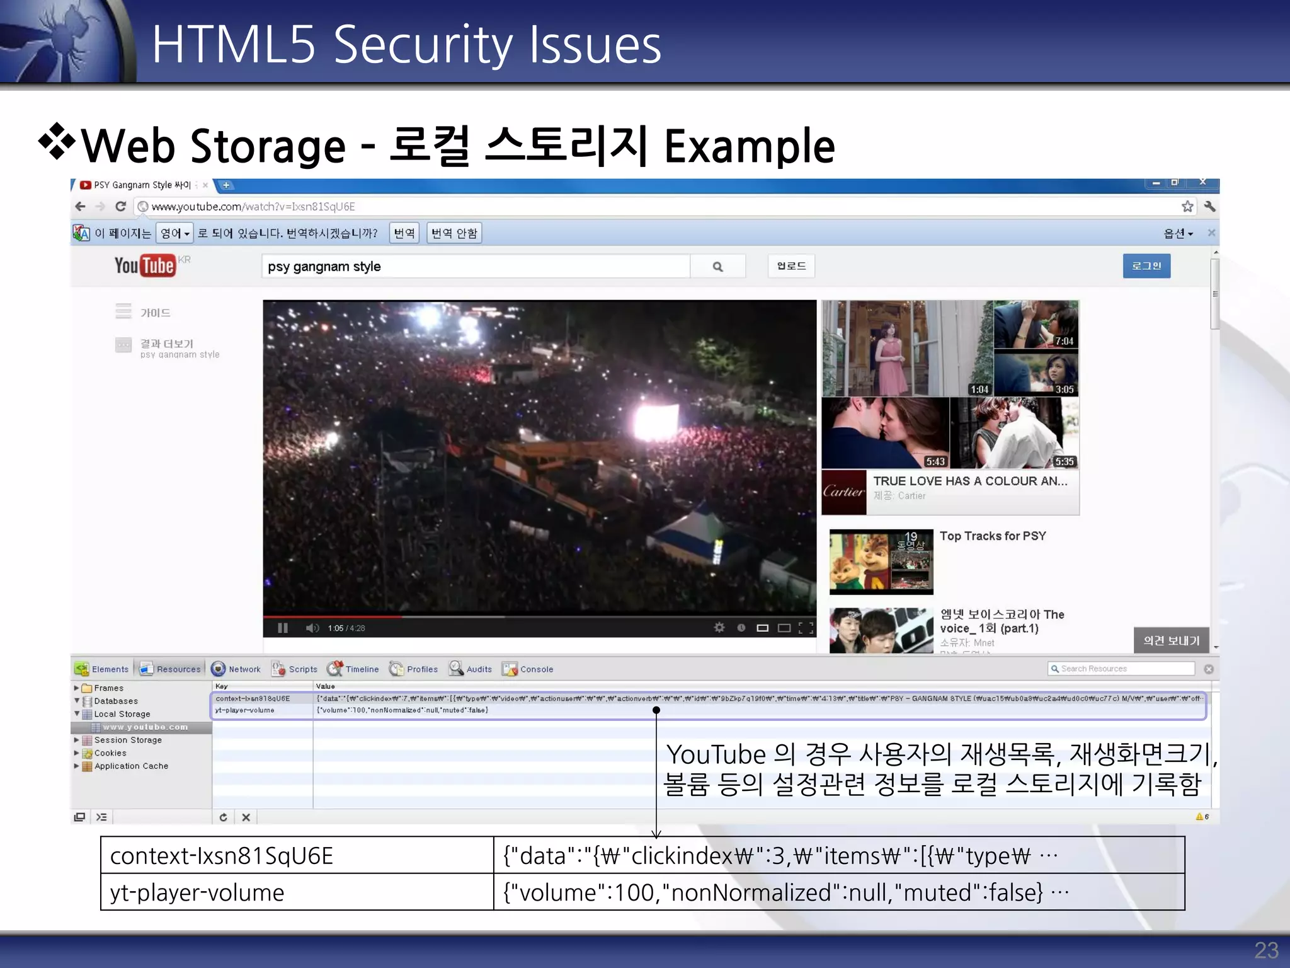Pause the video playback

[x=283, y=628]
